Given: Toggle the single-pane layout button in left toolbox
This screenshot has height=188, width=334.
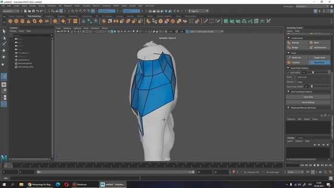Looking at the screenshot, I should (x=4, y=85).
